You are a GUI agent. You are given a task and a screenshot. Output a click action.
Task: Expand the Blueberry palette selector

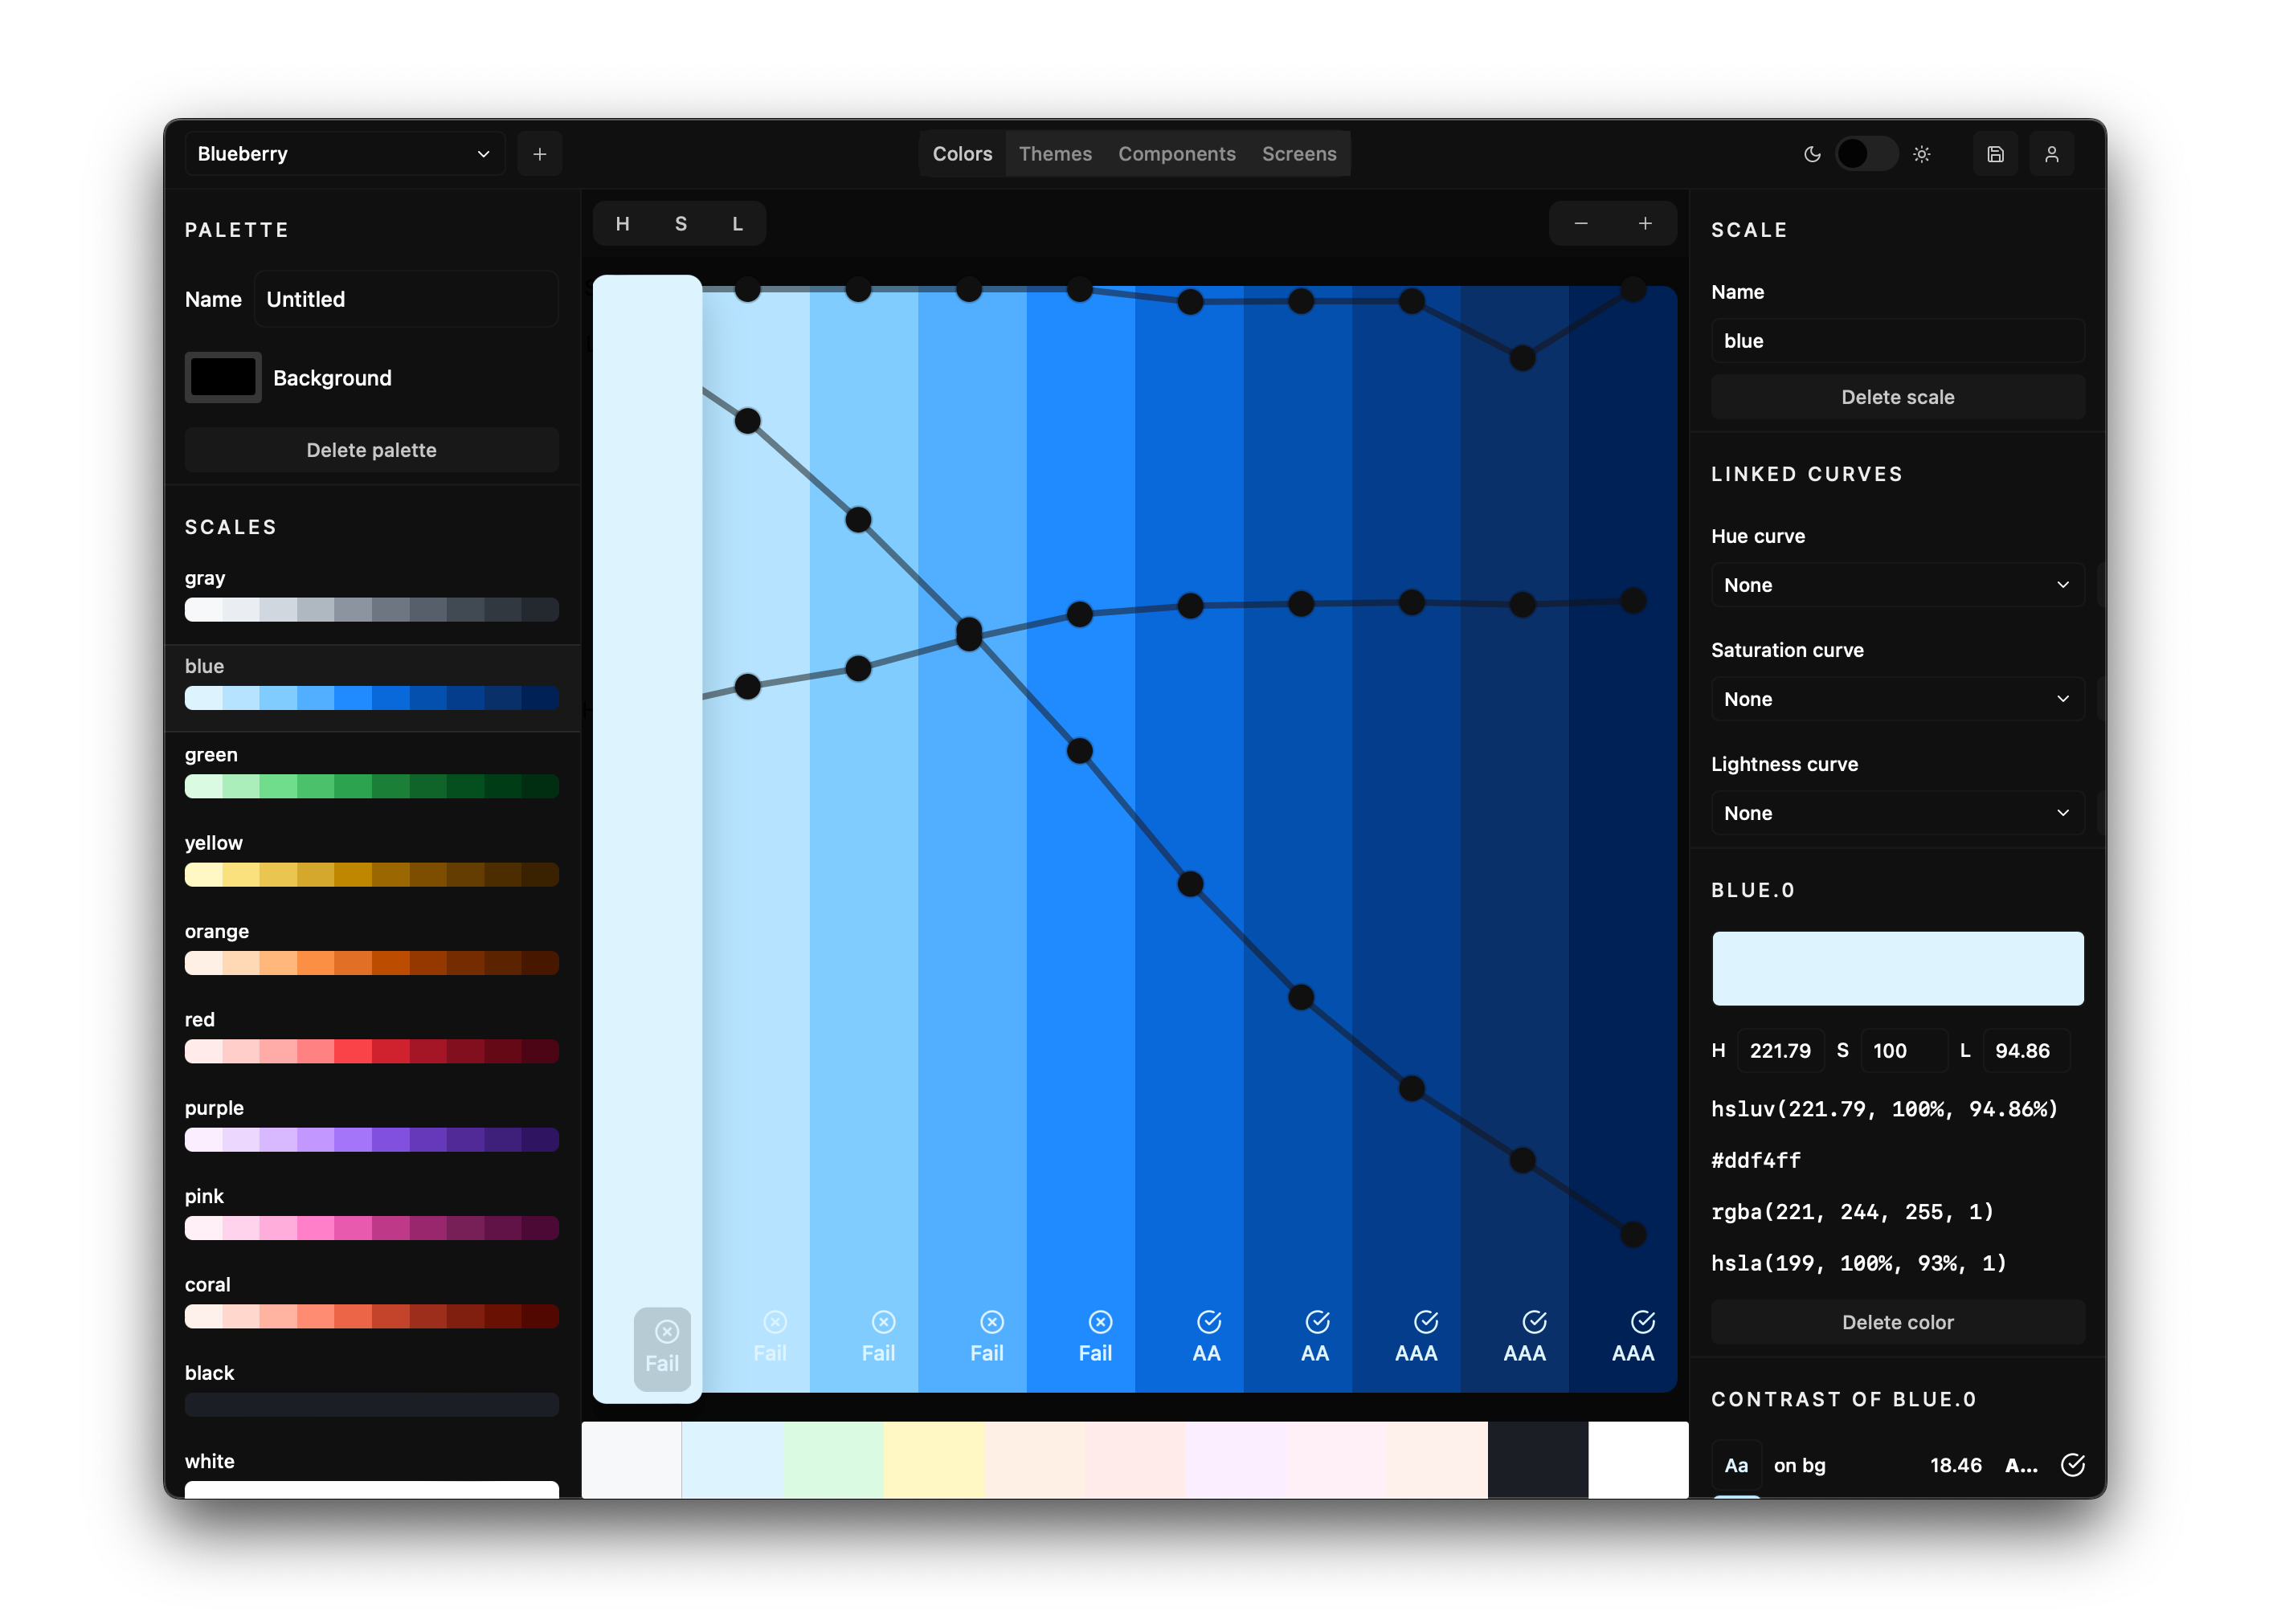[344, 154]
